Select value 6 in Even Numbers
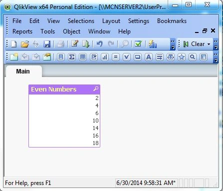 [64, 113]
